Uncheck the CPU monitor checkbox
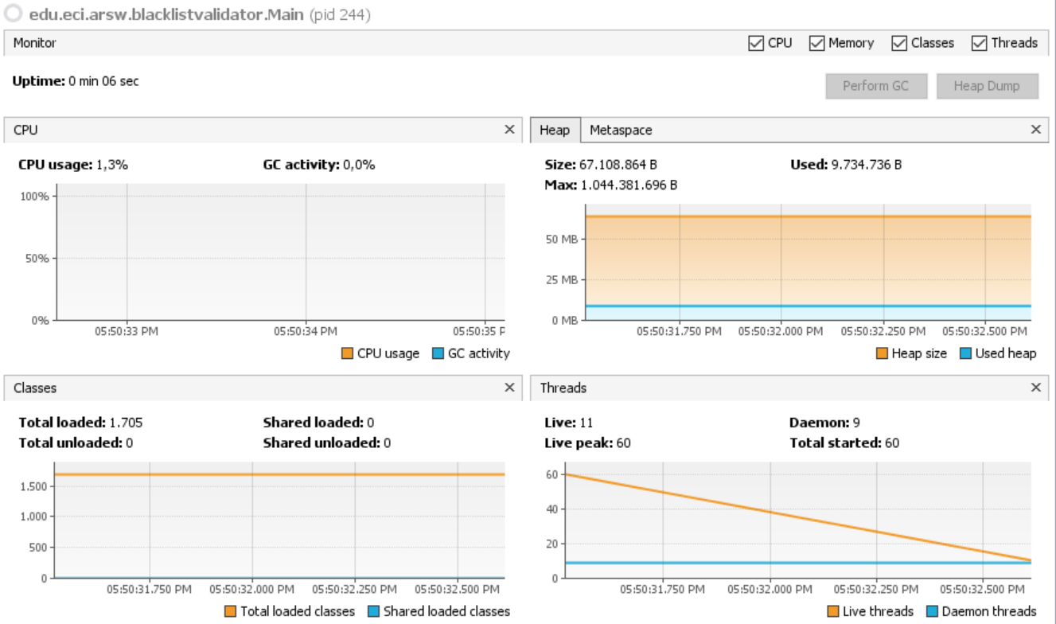 (755, 44)
